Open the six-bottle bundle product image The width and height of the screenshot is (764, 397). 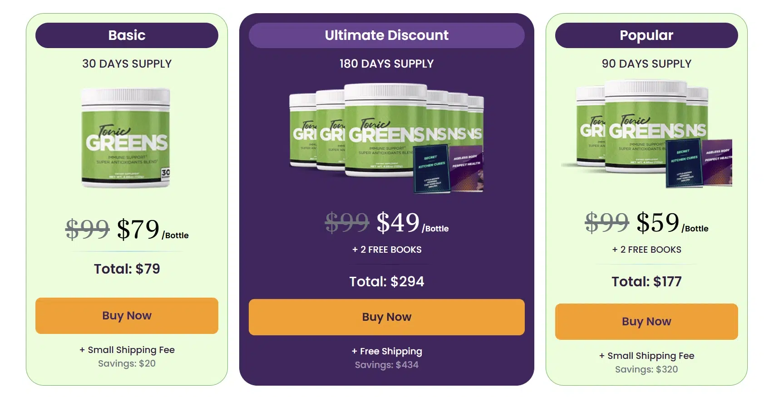[x=386, y=138]
